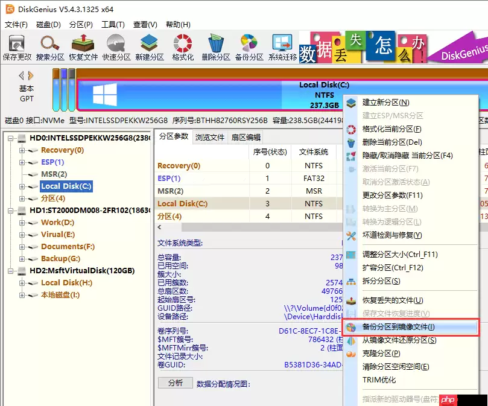Switch to the 浏览文件 tab

(x=210, y=138)
